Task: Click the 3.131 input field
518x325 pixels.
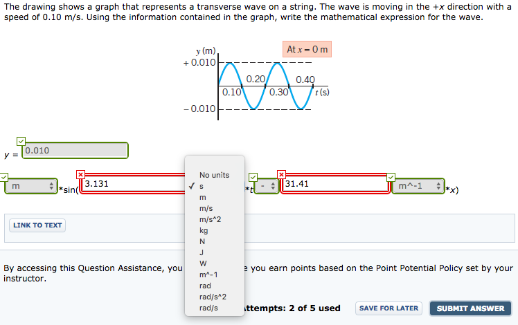Action: (134, 184)
